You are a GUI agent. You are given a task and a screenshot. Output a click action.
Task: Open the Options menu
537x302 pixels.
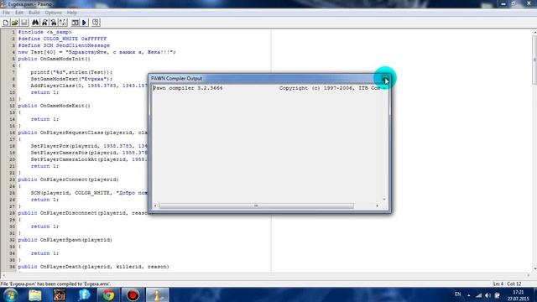tap(53, 13)
